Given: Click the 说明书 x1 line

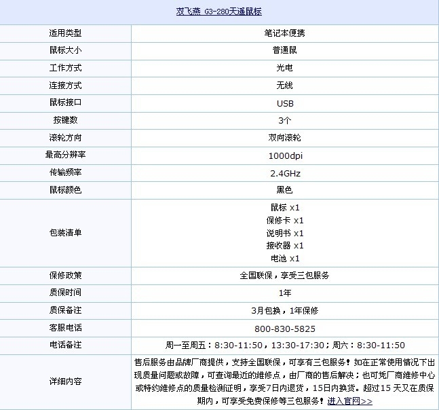Looking at the screenshot, I should click(285, 233).
